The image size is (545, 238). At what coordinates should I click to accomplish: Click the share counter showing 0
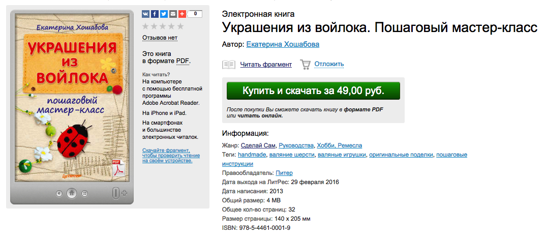[x=195, y=14]
